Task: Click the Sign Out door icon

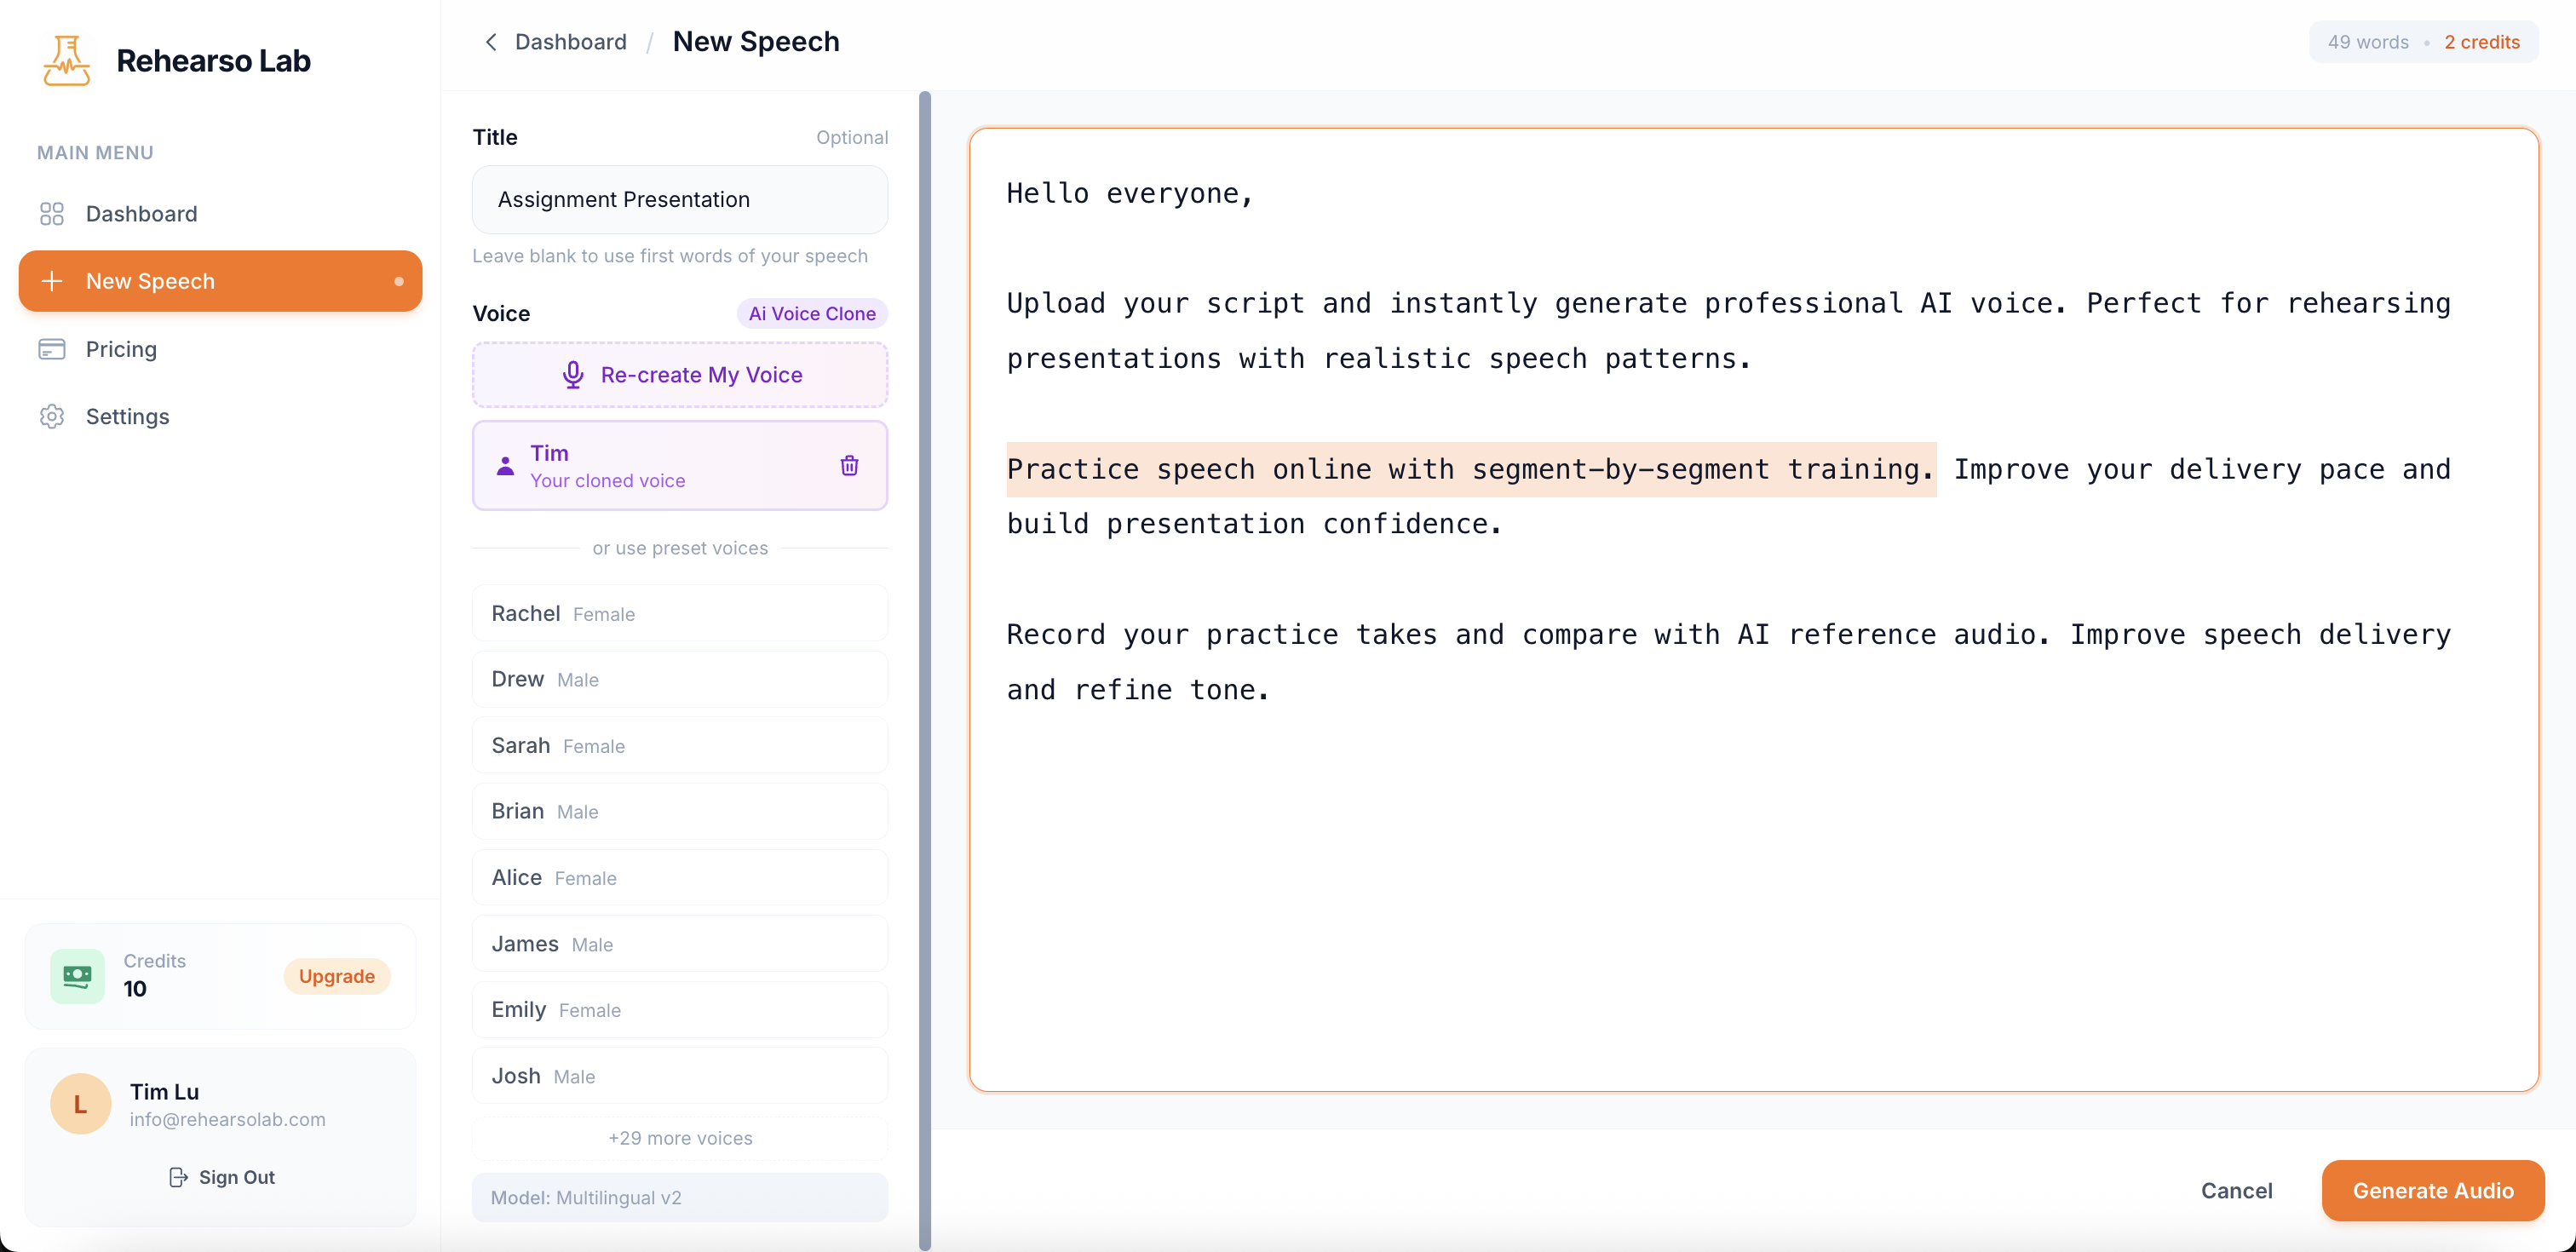Action: [x=178, y=1177]
